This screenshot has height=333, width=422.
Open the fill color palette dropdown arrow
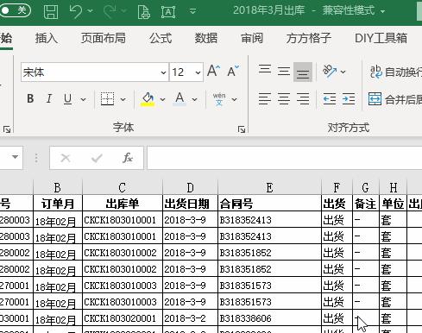(162, 99)
